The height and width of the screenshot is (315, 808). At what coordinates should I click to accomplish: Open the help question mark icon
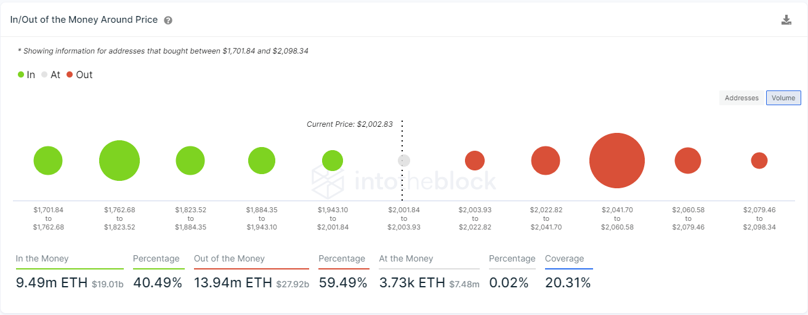(168, 20)
